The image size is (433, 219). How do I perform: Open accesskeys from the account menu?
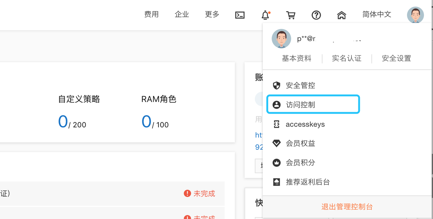(305, 124)
